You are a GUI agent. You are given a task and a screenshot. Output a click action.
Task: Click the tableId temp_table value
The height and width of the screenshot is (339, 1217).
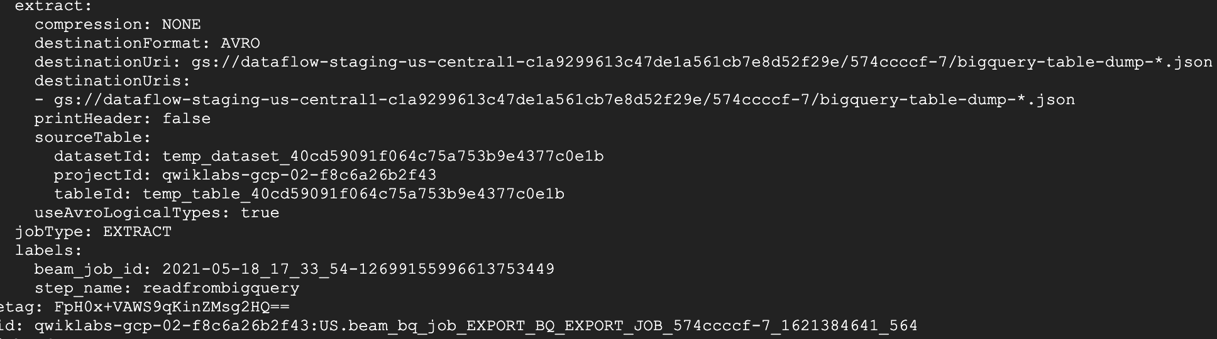[x=353, y=194]
